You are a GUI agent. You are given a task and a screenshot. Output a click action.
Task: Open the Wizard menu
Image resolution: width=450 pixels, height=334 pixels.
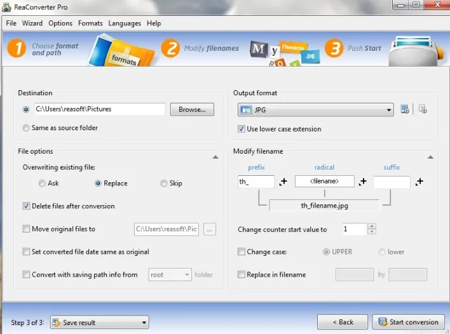[x=32, y=23]
